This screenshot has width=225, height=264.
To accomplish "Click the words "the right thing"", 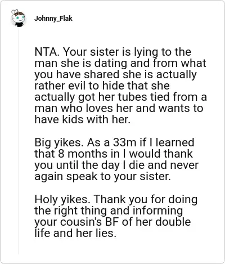I will tap(71, 211).
